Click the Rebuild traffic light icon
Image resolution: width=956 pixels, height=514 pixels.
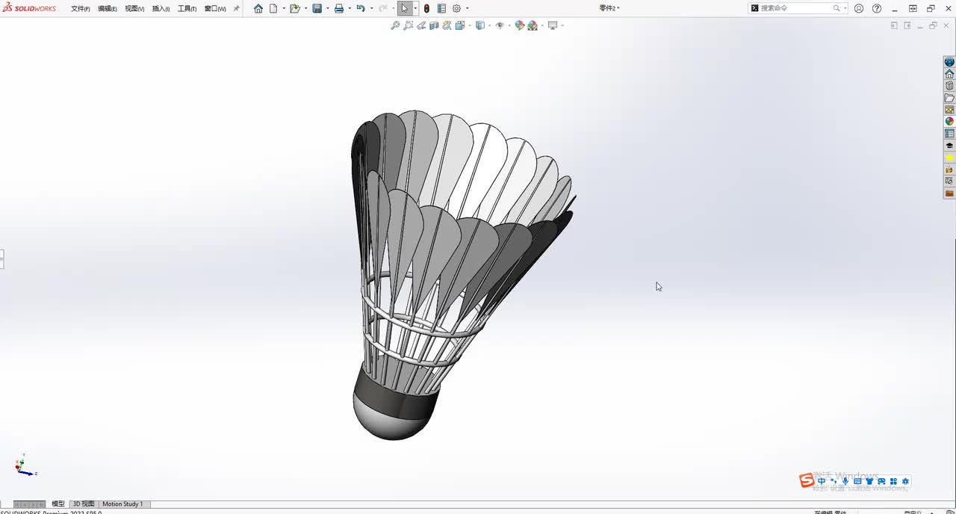(x=426, y=8)
